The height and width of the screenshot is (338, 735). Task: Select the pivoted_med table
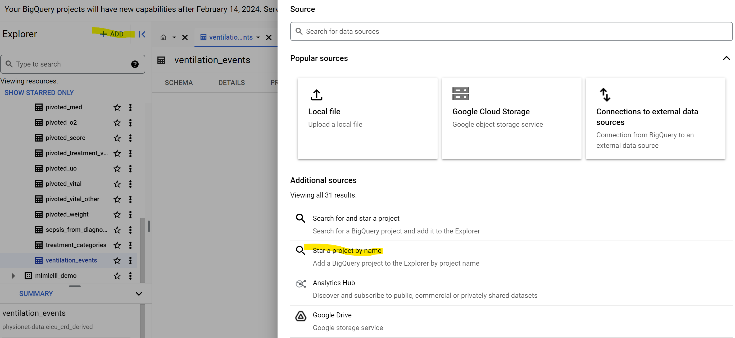tap(64, 107)
